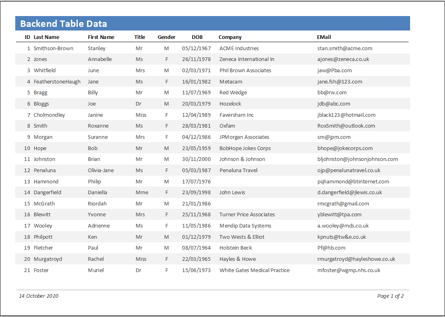Select company 'ACME Industries'
This screenshot has height=317, width=445.
coord(239,48)
